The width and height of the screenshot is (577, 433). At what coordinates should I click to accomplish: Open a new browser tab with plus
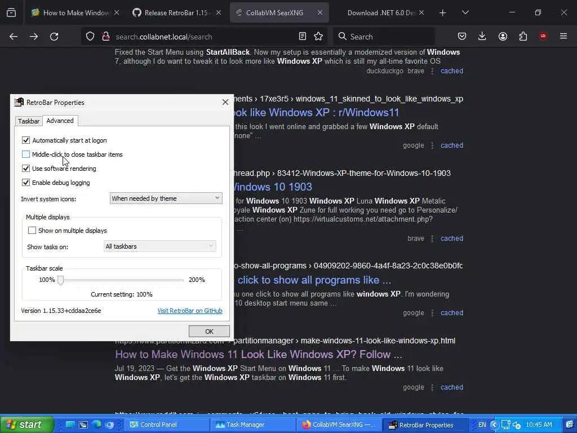pyautogui.click(x=443, y=13)
